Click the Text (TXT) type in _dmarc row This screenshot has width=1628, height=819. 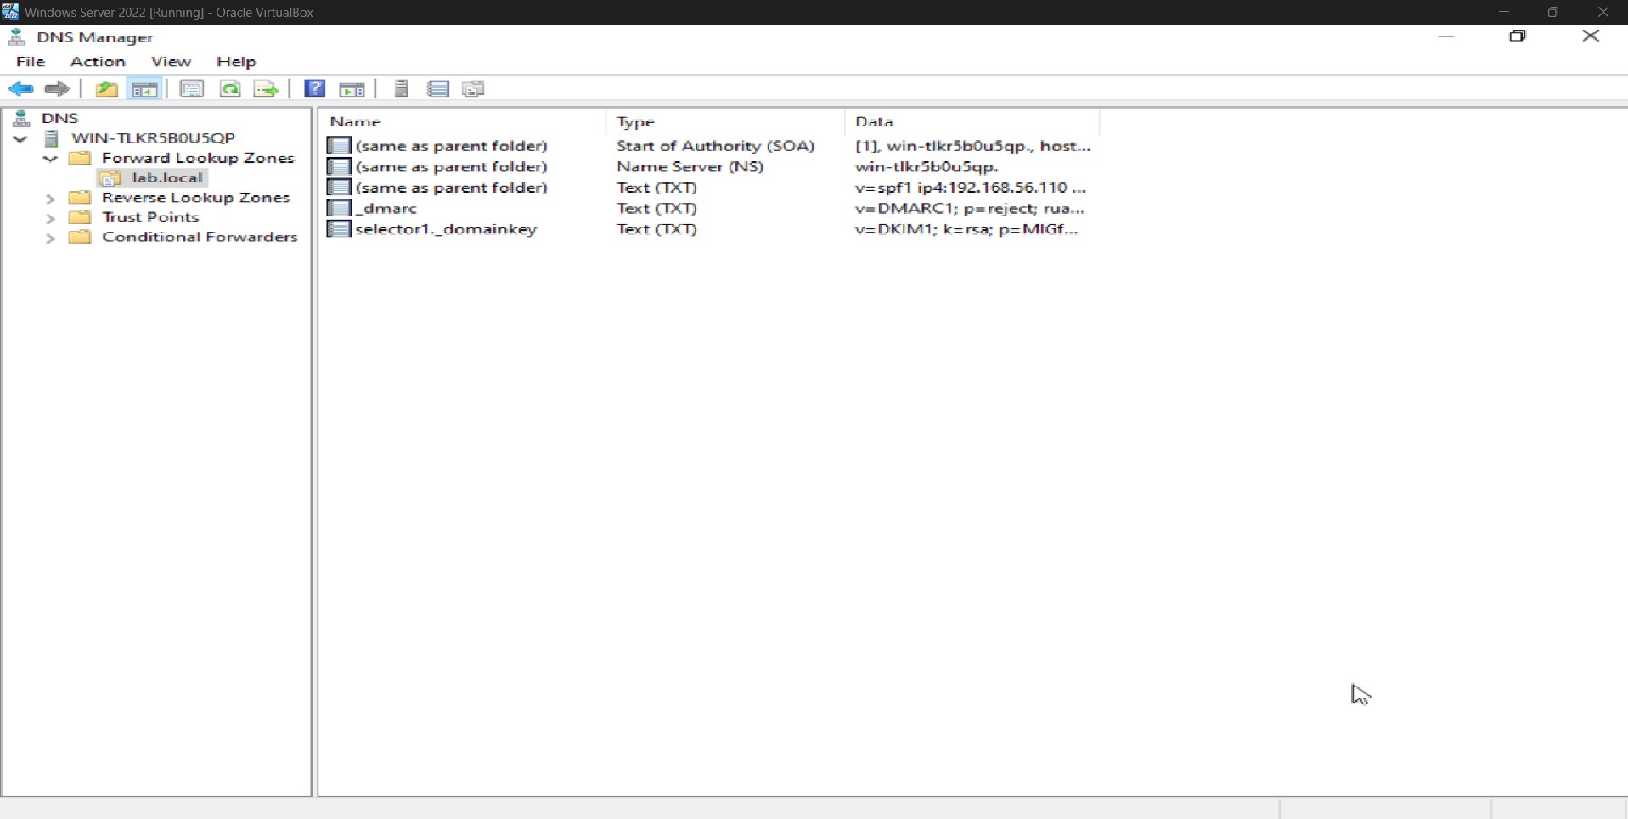point(656,208)
